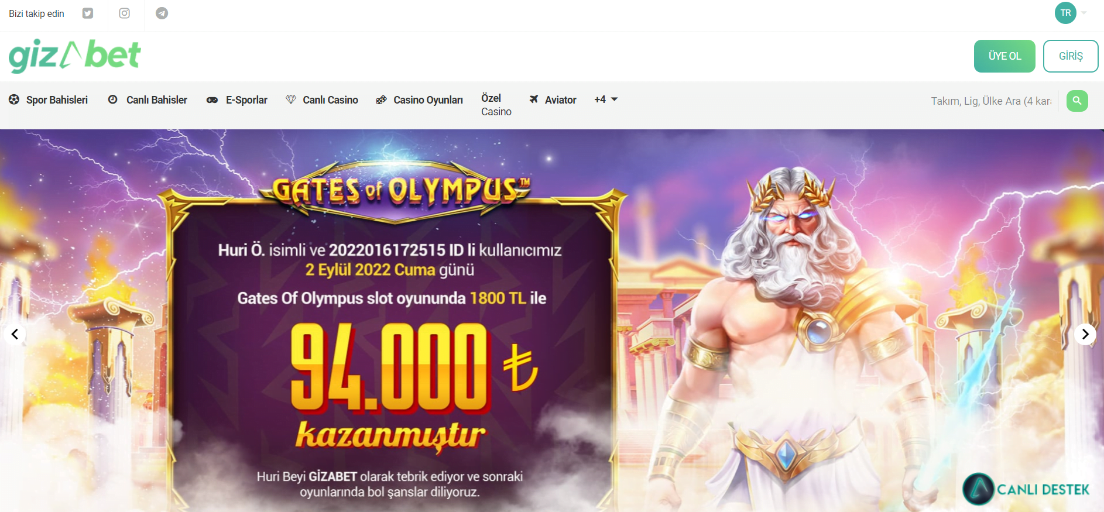This screenshot has height=512, width=1104.
Task: Show previous banner slide arrow
Action: click(x=15, y=334)
